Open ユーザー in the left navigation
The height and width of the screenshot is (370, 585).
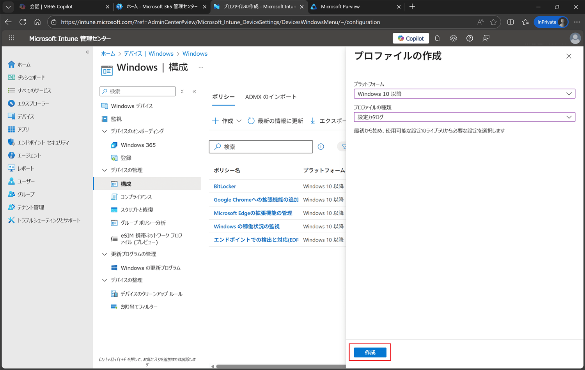click(21, 181)
